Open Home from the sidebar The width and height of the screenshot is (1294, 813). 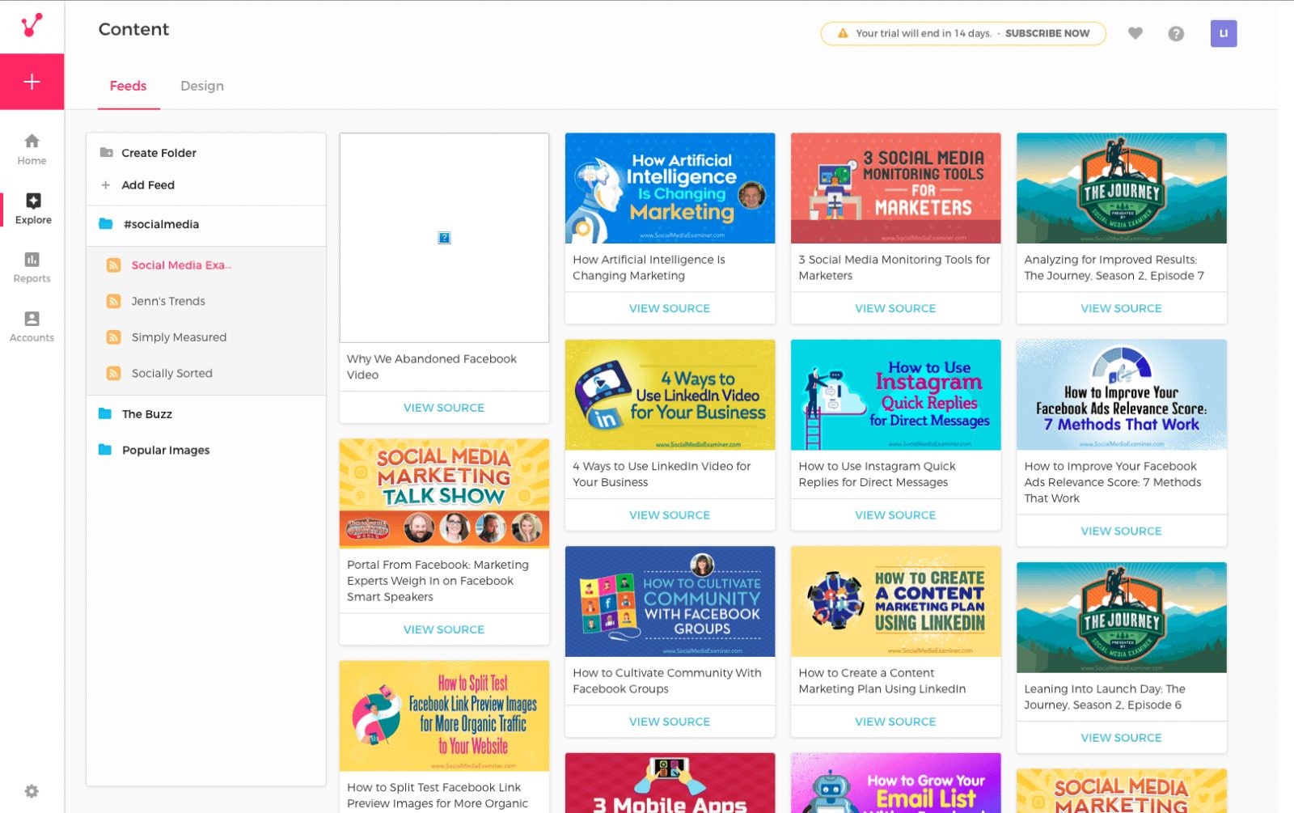pyautogui.click(x=32, y=150)
